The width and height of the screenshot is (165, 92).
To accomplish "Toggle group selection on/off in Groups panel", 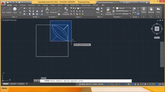I will (138, 14).
